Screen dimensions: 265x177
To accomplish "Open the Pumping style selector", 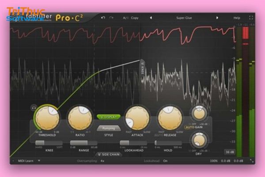I will click(109, 128).
